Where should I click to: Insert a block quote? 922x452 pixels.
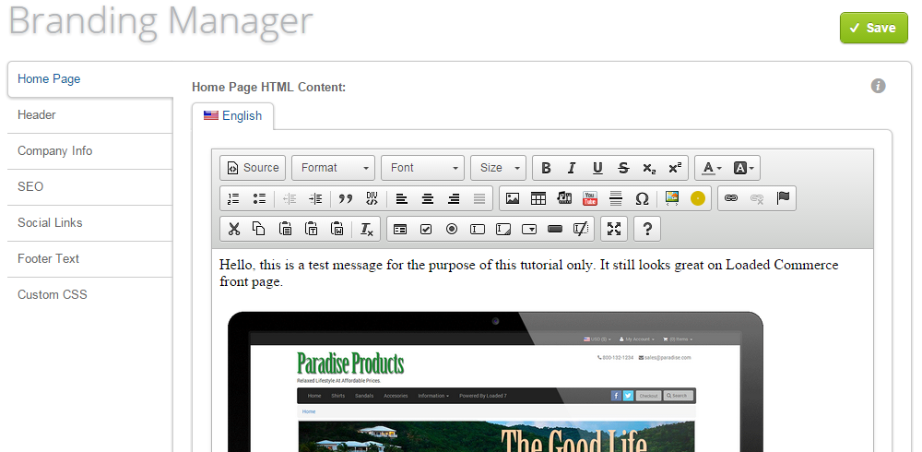pyautogui.click(x=345, y=199)
